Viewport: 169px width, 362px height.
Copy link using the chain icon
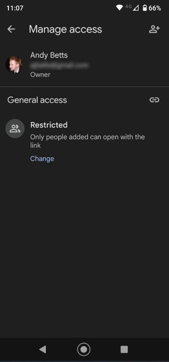[x=154, y=100]
